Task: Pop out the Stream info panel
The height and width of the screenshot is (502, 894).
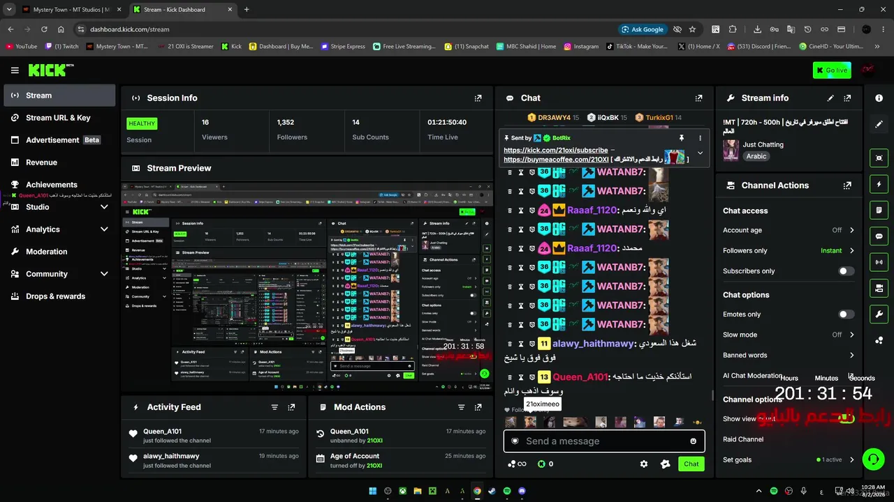Action: (x=847, y=98)
